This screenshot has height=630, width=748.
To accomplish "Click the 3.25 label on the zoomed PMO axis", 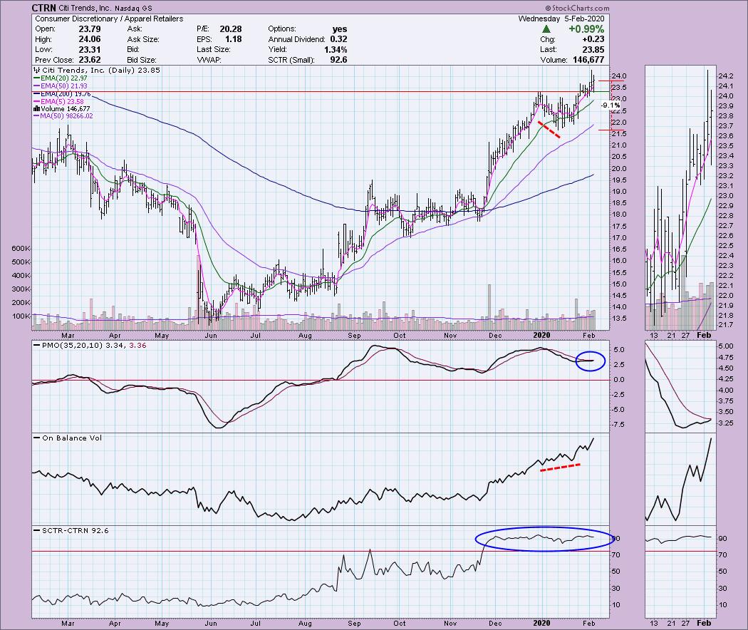I will click(726, 423).
